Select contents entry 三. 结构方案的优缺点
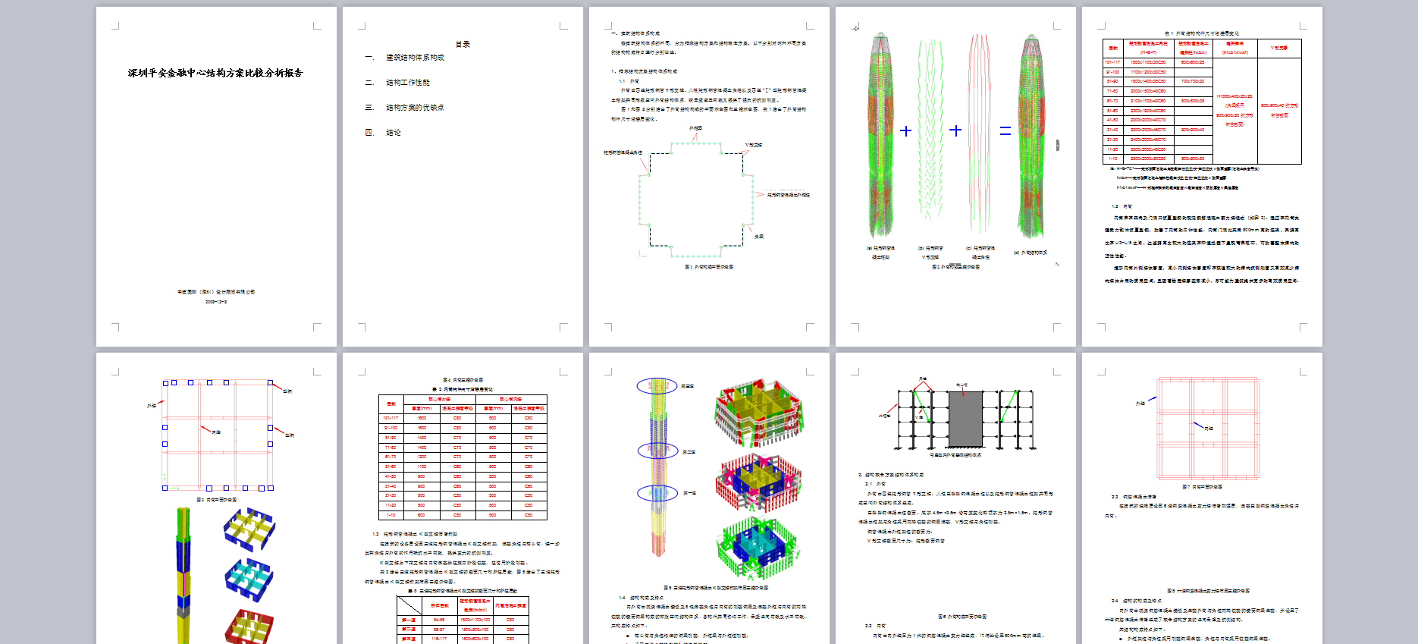The height and width of the screenshot is (644, 1418). [404, 108]
